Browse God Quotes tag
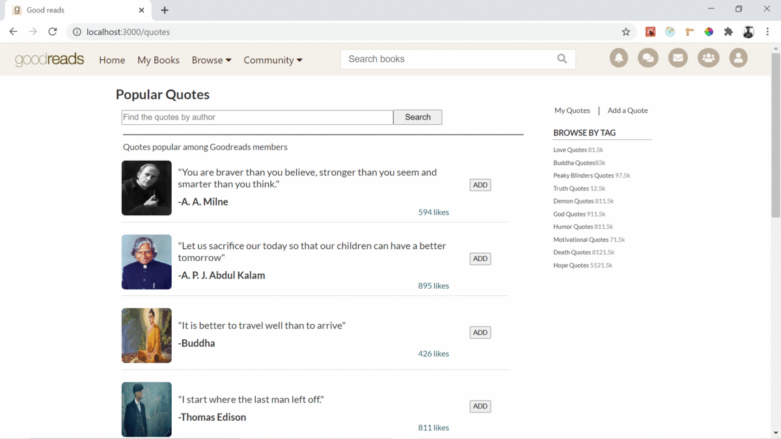The height and width of the screenshot is (439, 781). tap(579, 214)
